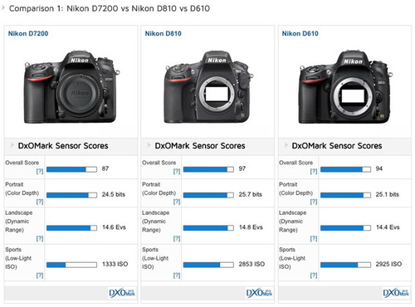415x307 pixels.
Task: Click the D7200 Portrait (Color Depth) label
Action: (22, 188)
